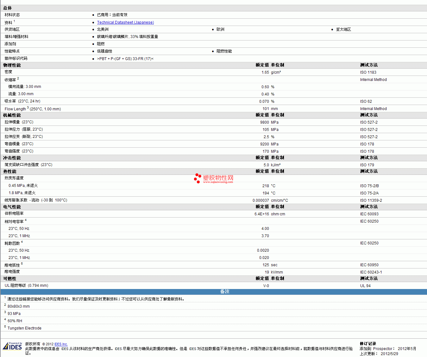The image size is (427, 357).
Task: Click the IDES Inc. copyright link
Action: click(x=61, y=344)
